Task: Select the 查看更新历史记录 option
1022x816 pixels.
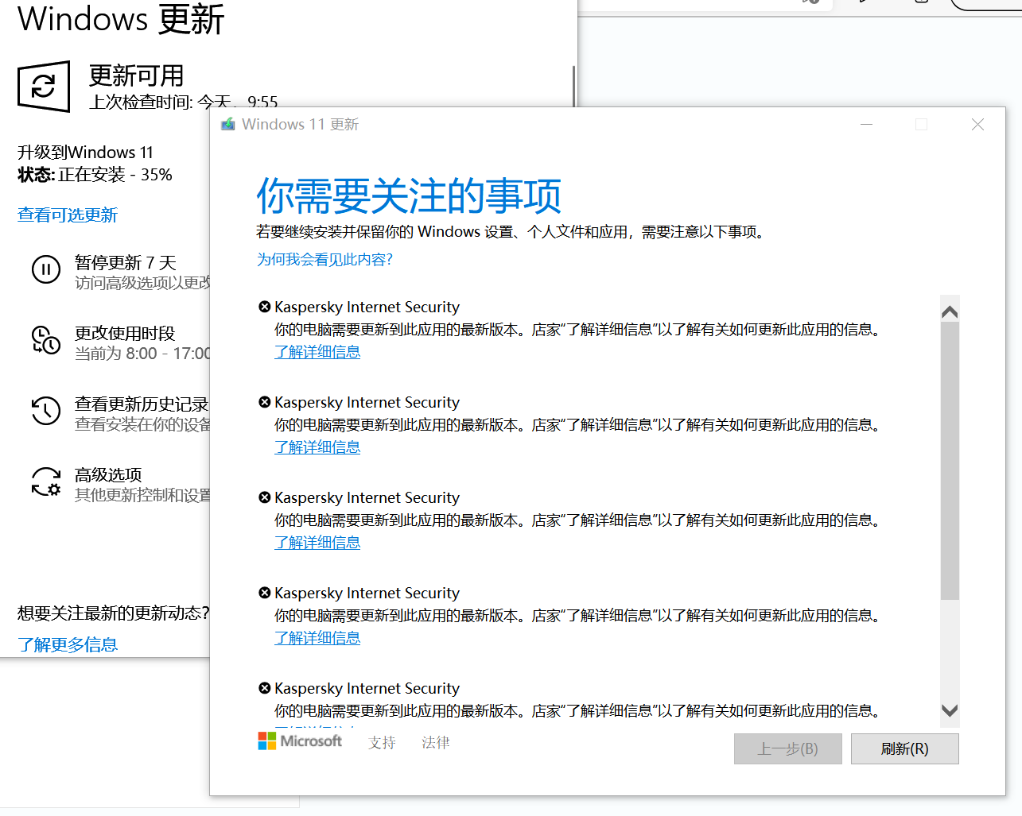Action: pos(120,413)
